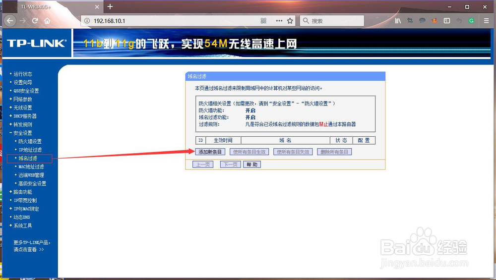The width and height of the screenshot is (496, 280).
Task: Click 使所有条目生效 button
Action: click(249, 152)
